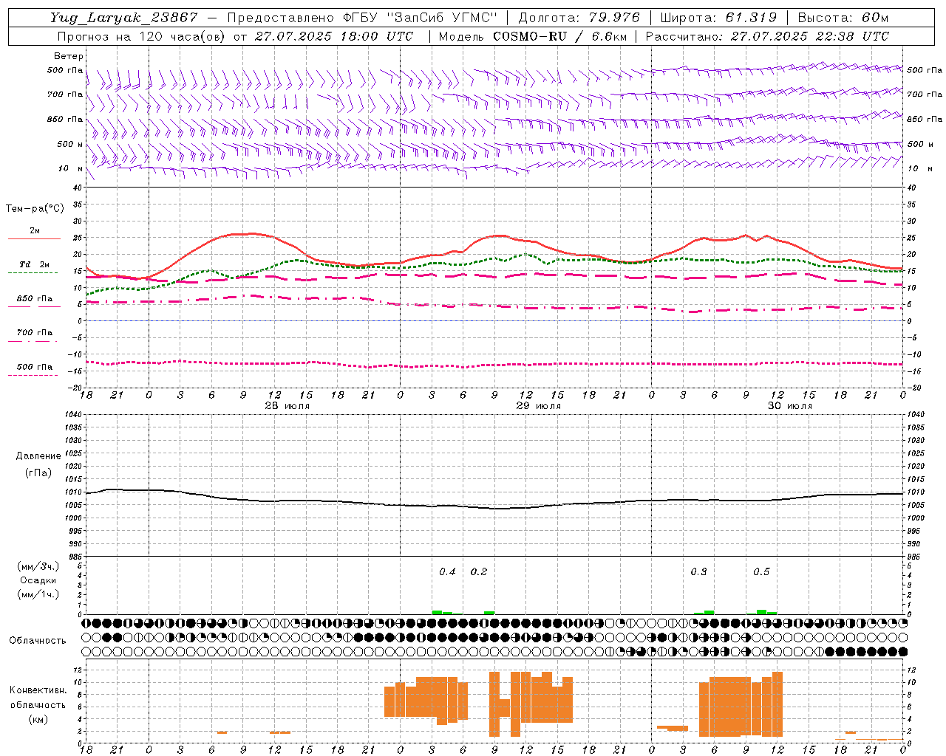Screen dimensions: 946x756
Task: Click the 0.2 precipitation amount value
Action: tap(479, 571)
